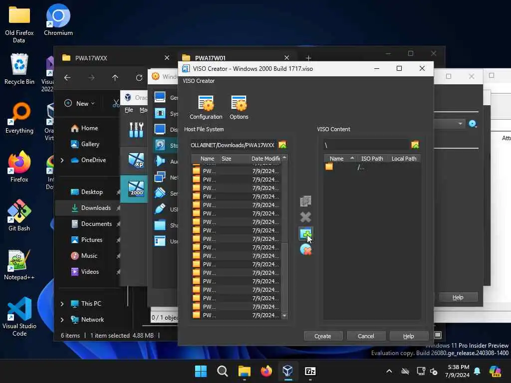Click the VISO Content path field
Image resolution: width=511 pixels, height=383 pixels.
pos(366,145)
